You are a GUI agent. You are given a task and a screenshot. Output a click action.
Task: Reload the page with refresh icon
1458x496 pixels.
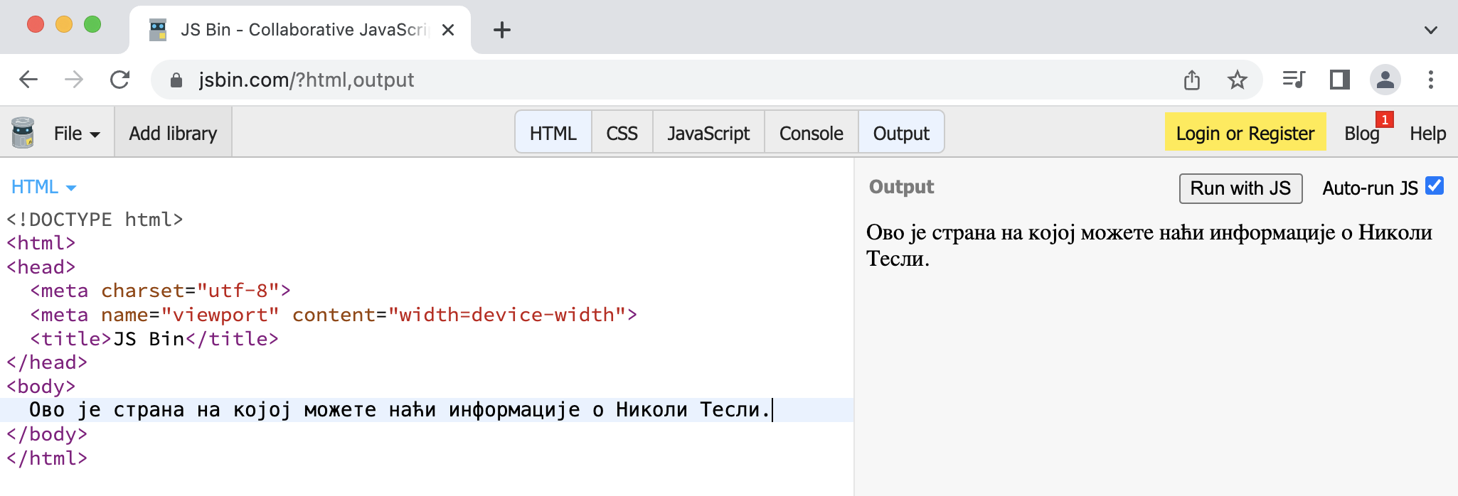(119, 80)
